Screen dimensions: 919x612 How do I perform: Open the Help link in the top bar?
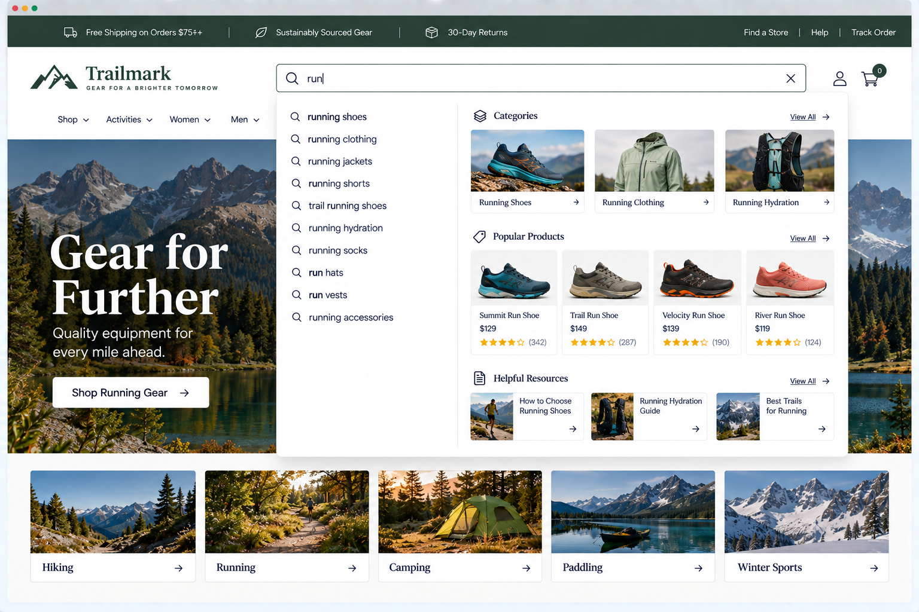820,32
